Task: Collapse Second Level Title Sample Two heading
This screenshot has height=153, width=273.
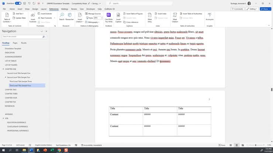Action: pyautogui.click(x=6, y=77)
